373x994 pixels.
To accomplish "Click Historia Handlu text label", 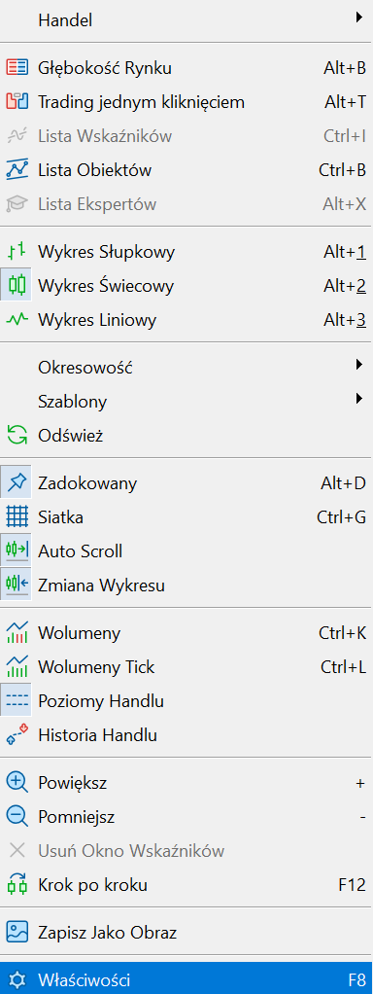I will click(97, 735).
